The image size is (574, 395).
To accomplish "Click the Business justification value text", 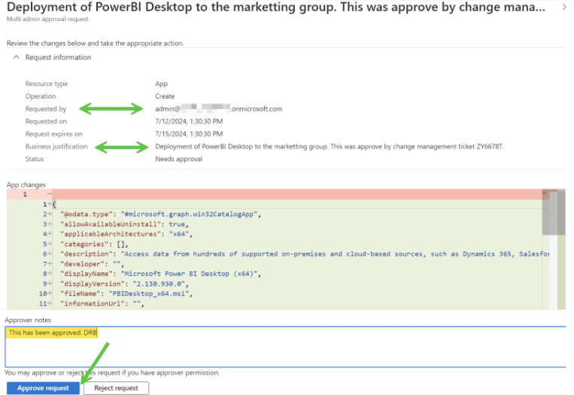I will click(329, 146).
